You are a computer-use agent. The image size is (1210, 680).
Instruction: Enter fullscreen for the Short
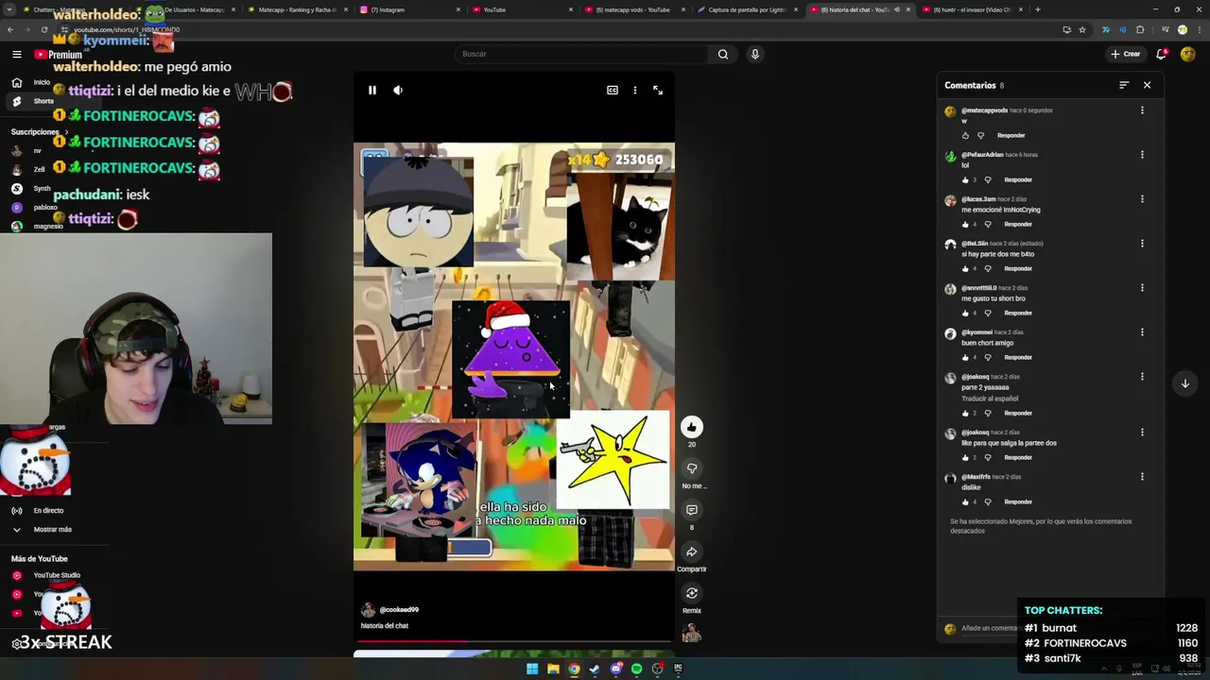tap(658, 91)
